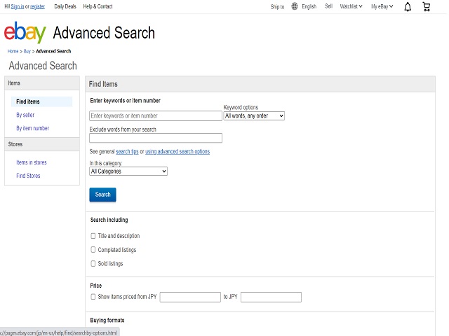Open By seller search option

coord(25,115)
